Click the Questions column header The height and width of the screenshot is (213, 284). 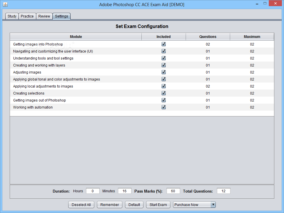click(208, 37)
